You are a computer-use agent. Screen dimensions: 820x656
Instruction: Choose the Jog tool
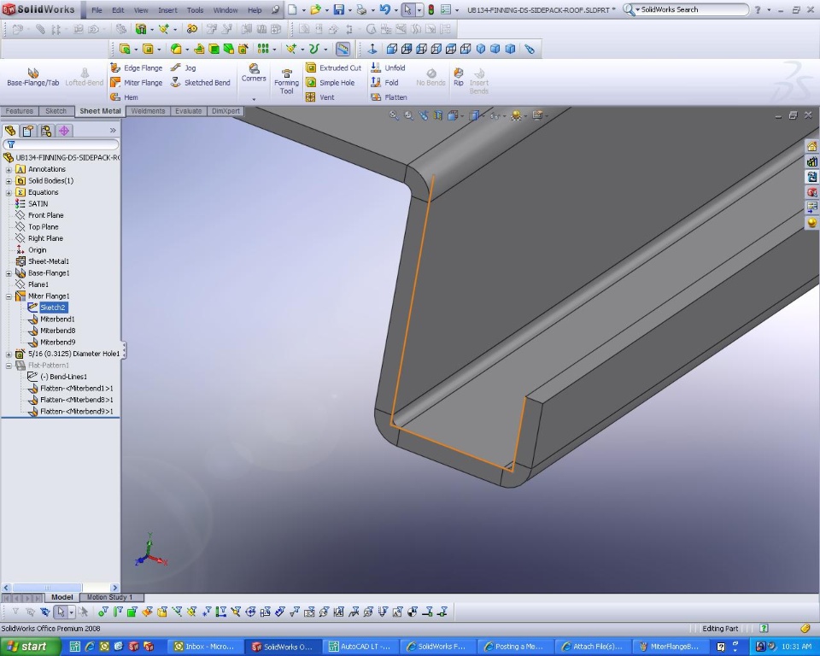coord(184,68)
